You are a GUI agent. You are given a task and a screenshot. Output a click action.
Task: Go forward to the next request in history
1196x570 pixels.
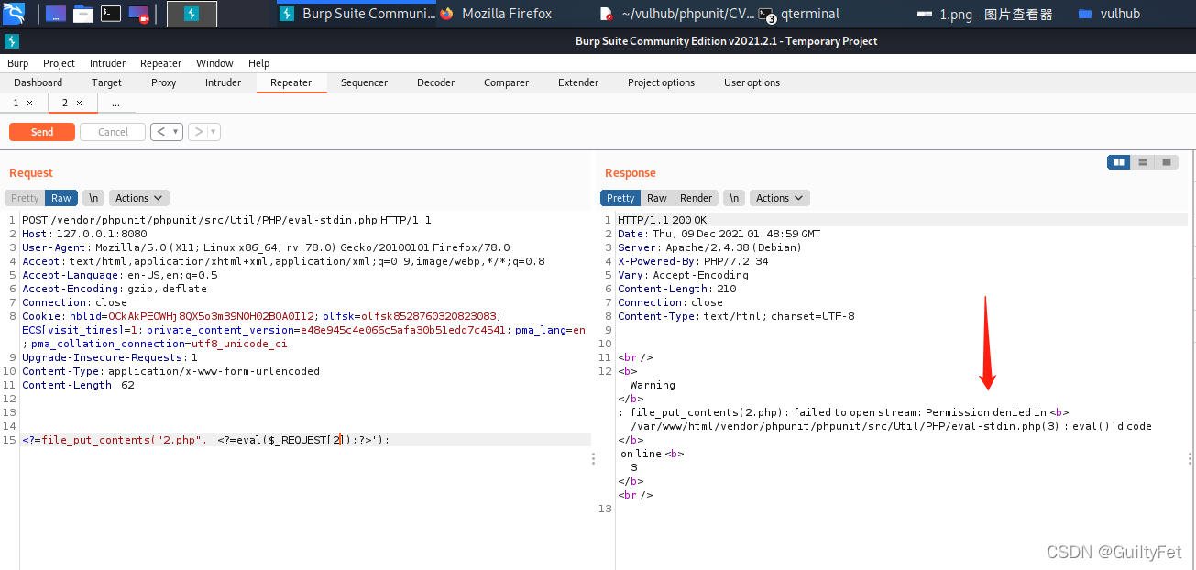(x=198, y=132)
